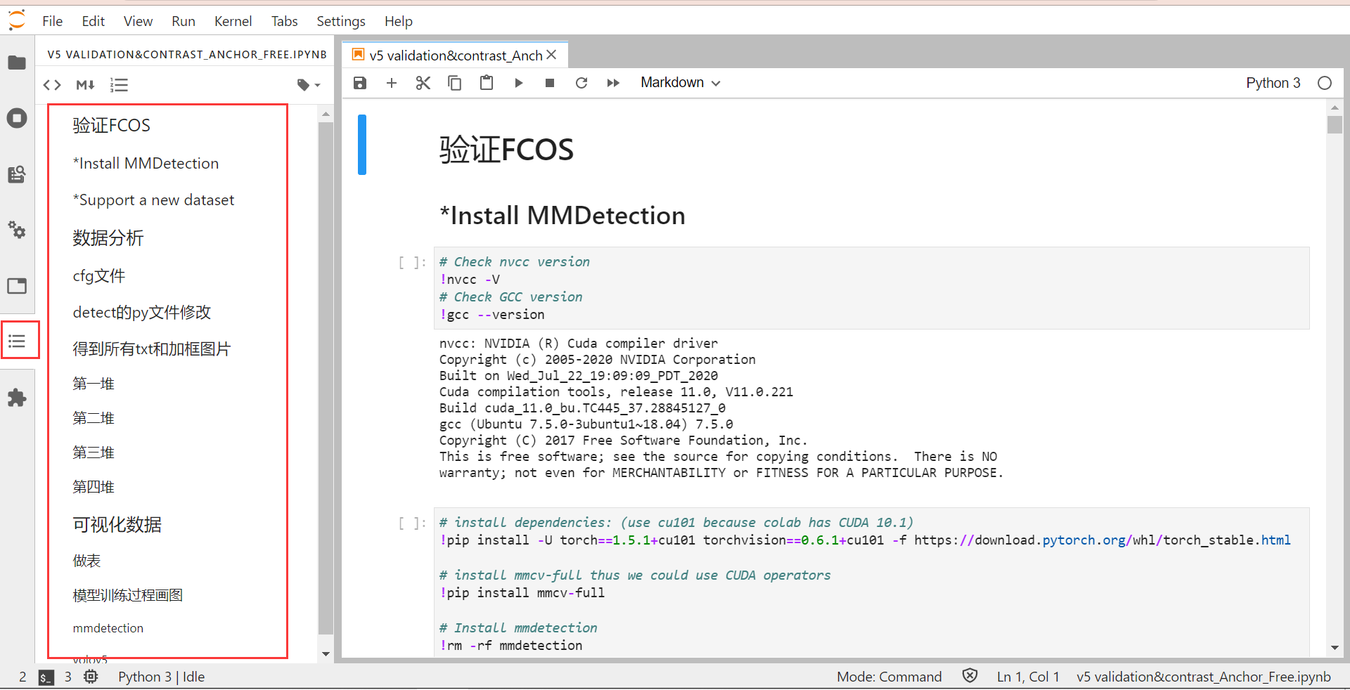Save the notebook using the save icon
The width and height of the screenshot is (1350, 690).
pyautogui.click(x=359, y=82)
